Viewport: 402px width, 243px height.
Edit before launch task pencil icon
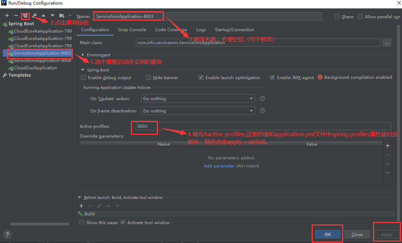pos(99,206)
